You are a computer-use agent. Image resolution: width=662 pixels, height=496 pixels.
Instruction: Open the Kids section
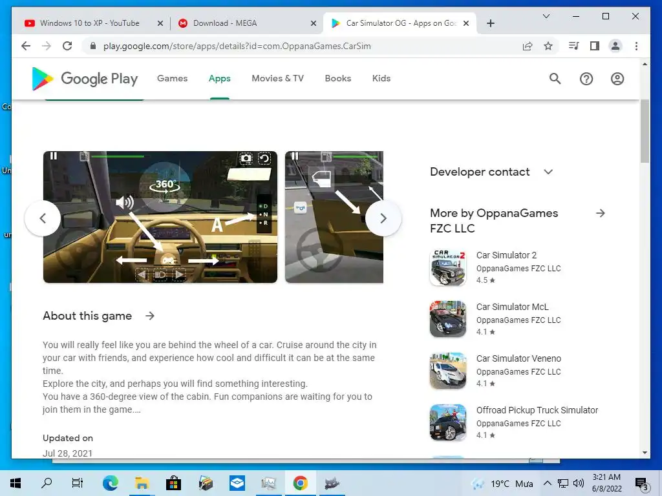point(381,78)
